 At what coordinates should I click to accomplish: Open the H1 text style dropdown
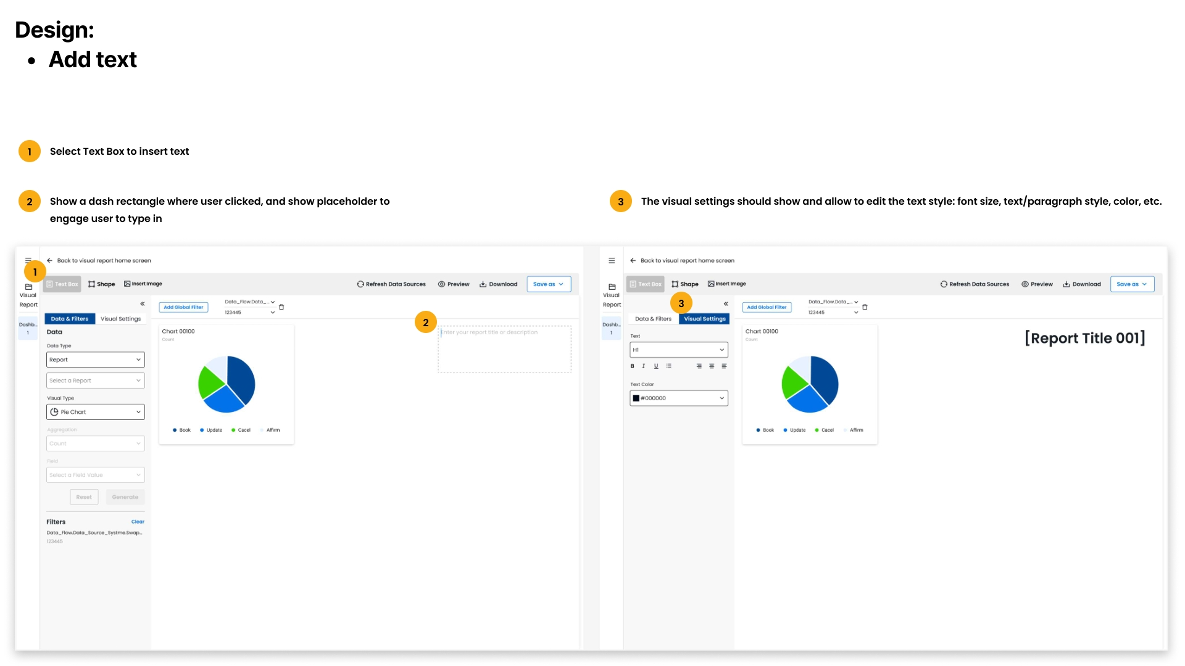click(678, 350)
